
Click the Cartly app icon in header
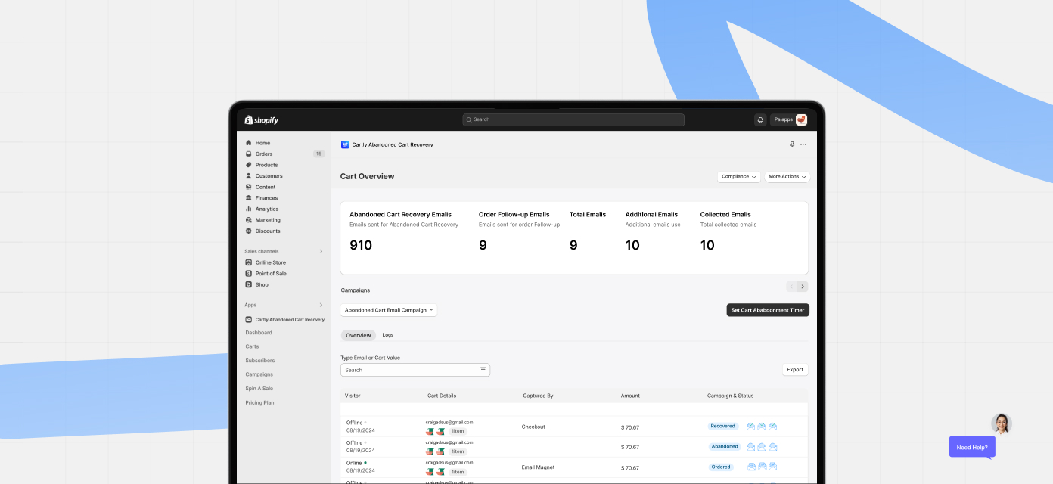click(x=345, y=144)
